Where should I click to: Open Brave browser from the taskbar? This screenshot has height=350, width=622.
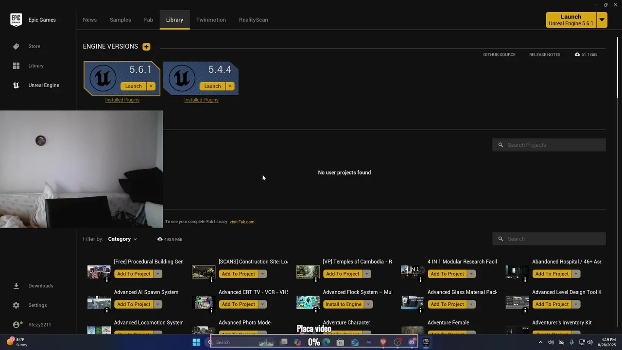click(383, 342)
